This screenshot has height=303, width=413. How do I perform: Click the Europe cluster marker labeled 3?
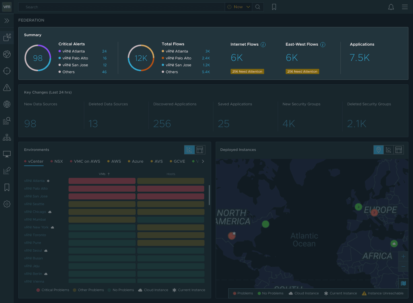pyautogui.click(x=359, y=207)
